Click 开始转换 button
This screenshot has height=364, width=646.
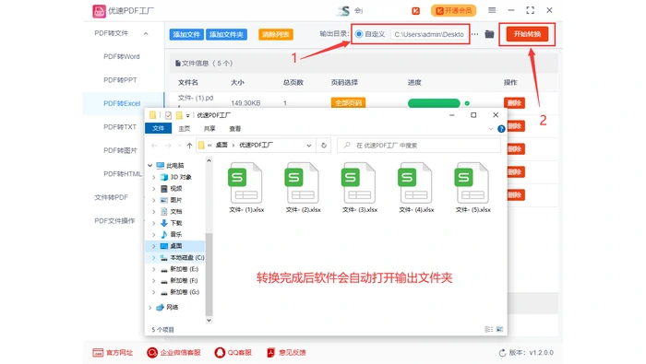527,34
